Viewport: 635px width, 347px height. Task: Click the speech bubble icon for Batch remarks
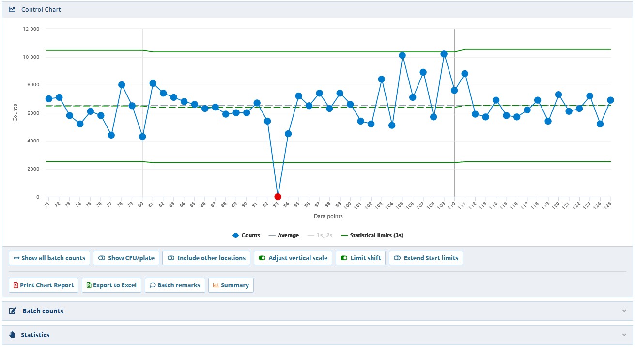(153, 285)
